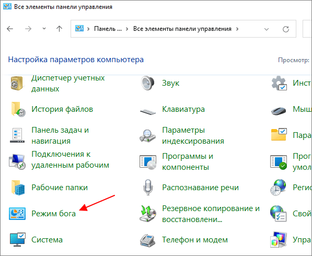Open Подключения к удаленным рабочим link
The width and height of the screenshot is (312, 256).
pyautogui.click(x=70, y=159)
